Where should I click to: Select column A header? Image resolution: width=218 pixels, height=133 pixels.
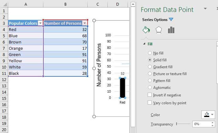tap(26, 4)
